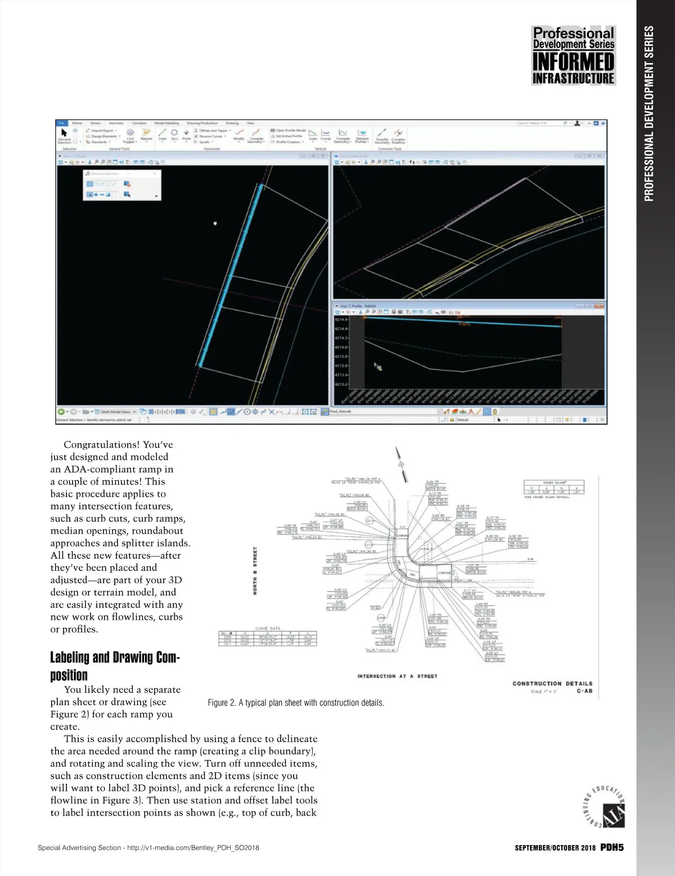Toggle view 1 button in view group
The width and height of the screenshot is (675, 876).
coord(151,412)
